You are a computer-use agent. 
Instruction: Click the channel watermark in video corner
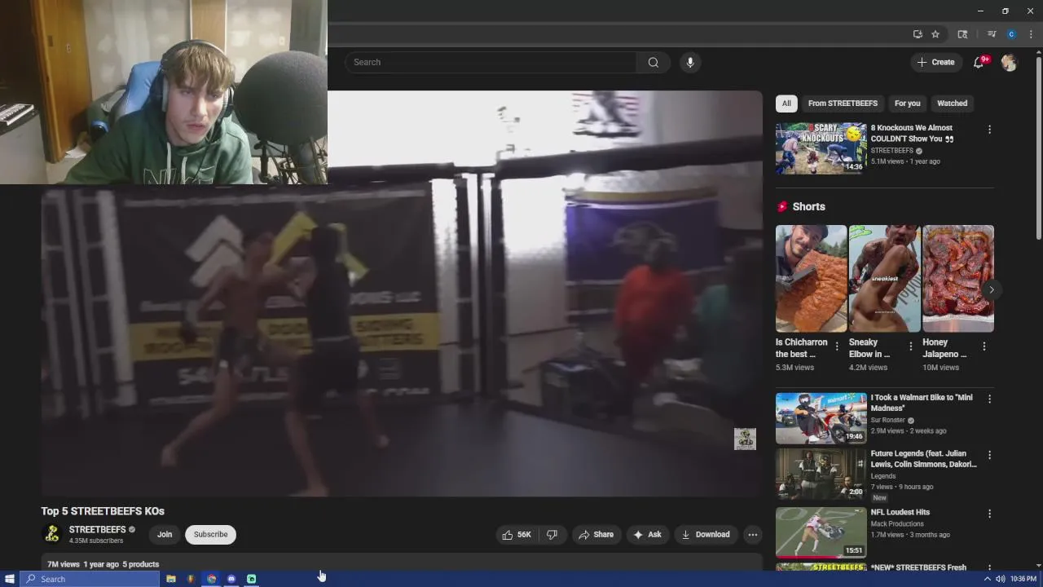tap(745, 439)
